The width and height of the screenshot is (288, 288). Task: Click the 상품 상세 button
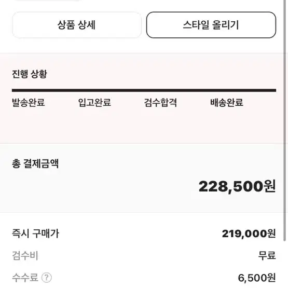77,25
